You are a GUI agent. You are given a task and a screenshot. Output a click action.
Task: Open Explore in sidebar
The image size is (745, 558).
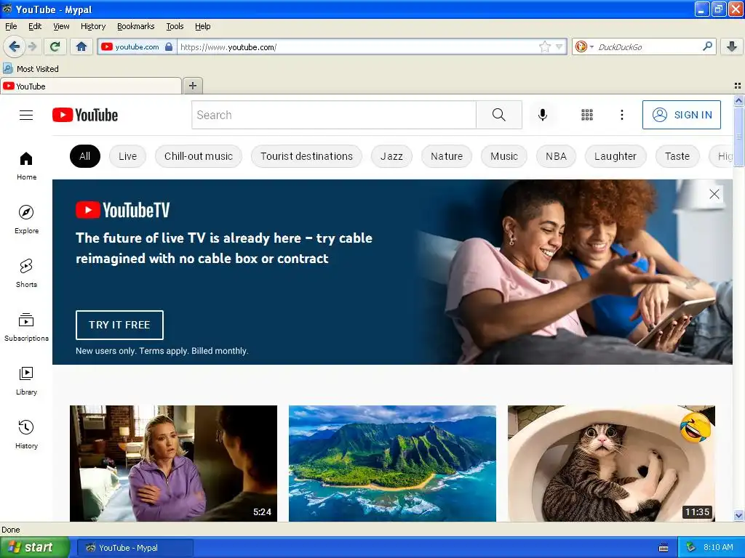pyautogui.click(x=26, y=219)
